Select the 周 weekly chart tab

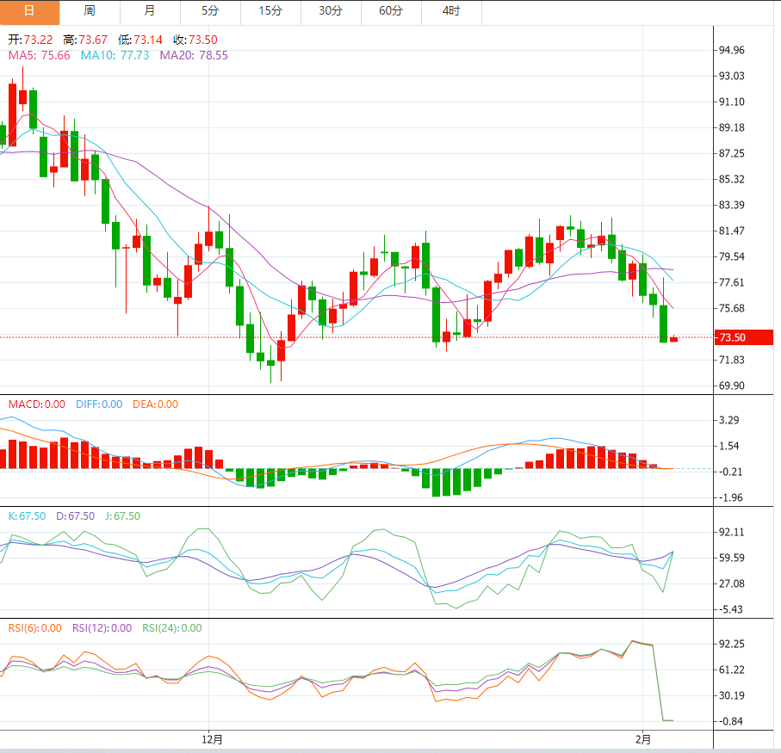coord(90,11)
